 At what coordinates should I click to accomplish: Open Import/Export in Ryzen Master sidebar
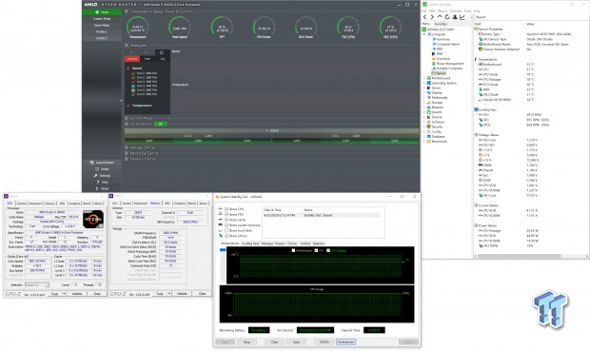click(x=102, y=163)
